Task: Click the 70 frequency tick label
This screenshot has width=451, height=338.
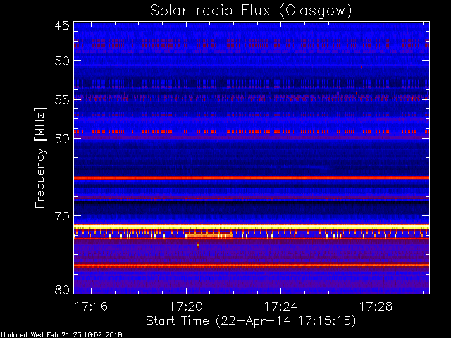Action: (62, 216)
